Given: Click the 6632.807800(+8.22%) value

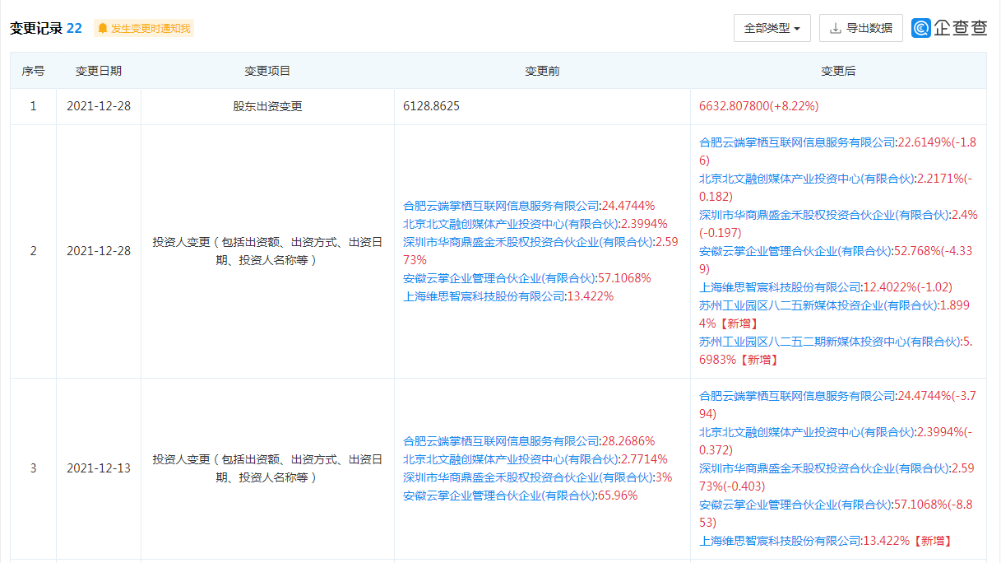Looking at the screenshot, I should point(758,106).
